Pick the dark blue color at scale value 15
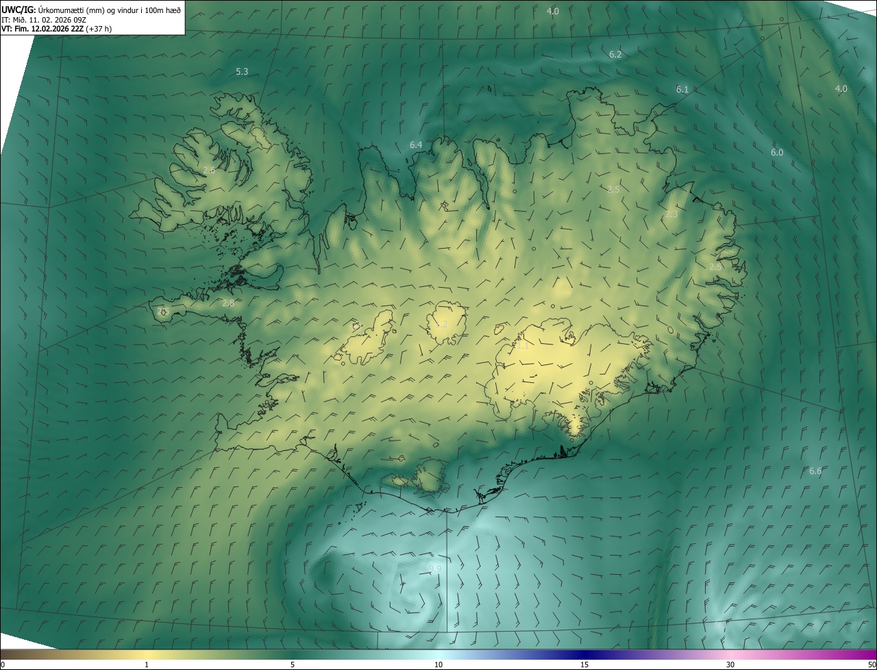The width and height of the screenshot is (877, 670). 584,655
